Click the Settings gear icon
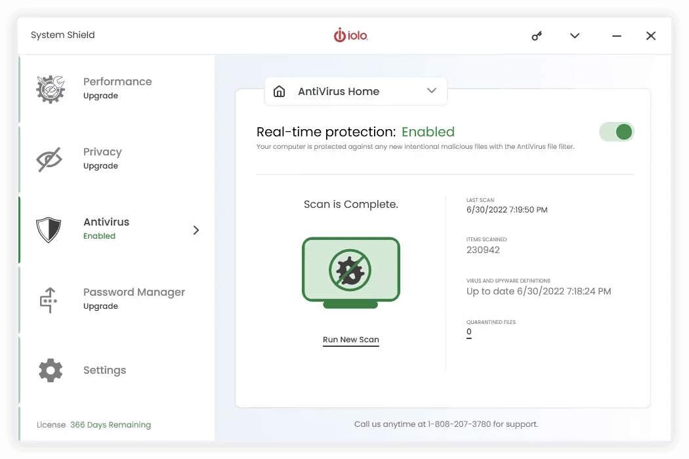 pos(51,370)
